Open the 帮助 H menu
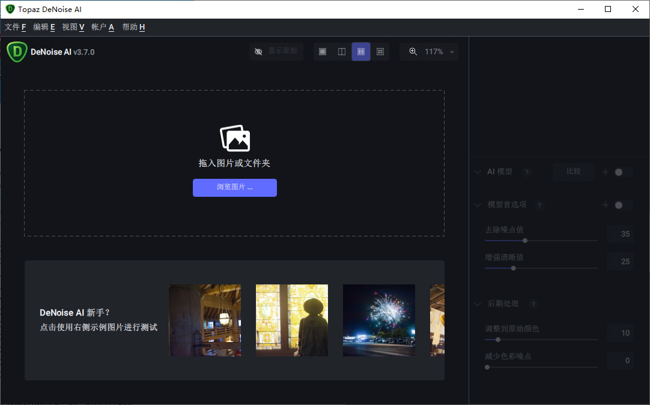 (x=133, y=28)
